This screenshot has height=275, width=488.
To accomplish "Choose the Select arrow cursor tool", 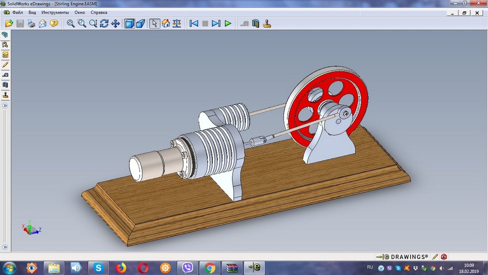I will (155, 23).
